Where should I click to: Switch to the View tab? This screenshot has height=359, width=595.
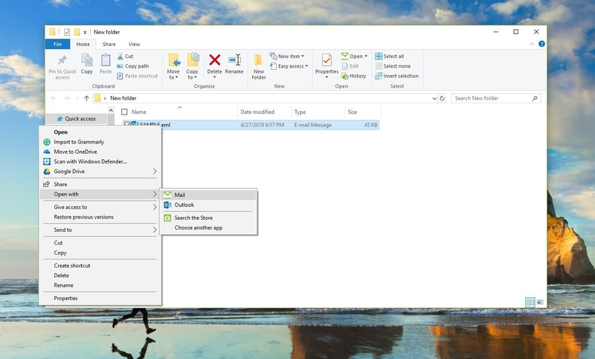point(134,44)
